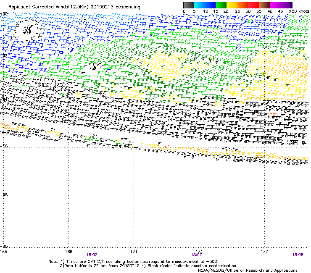Click the '168' longitude axis label
311x273 pixels.
tap(69, 252)
